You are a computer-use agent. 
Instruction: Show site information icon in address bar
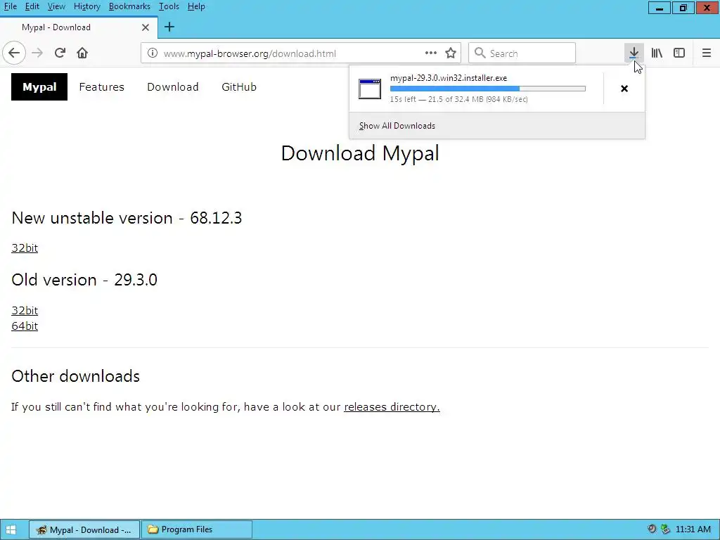[x=153, y=53]
